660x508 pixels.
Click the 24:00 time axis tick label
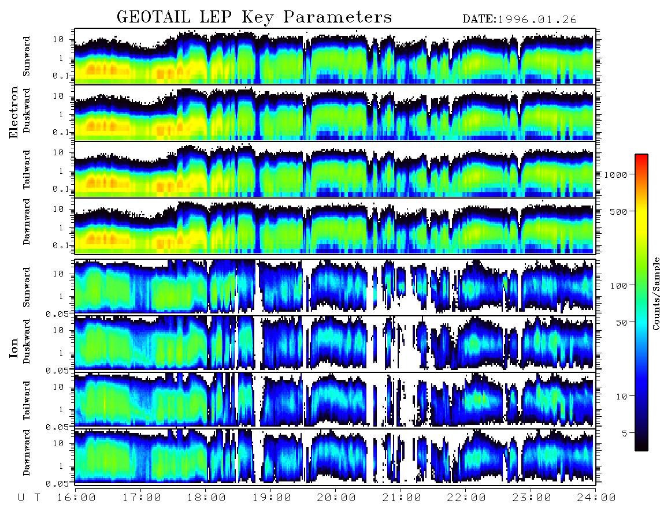coord(596,498)
